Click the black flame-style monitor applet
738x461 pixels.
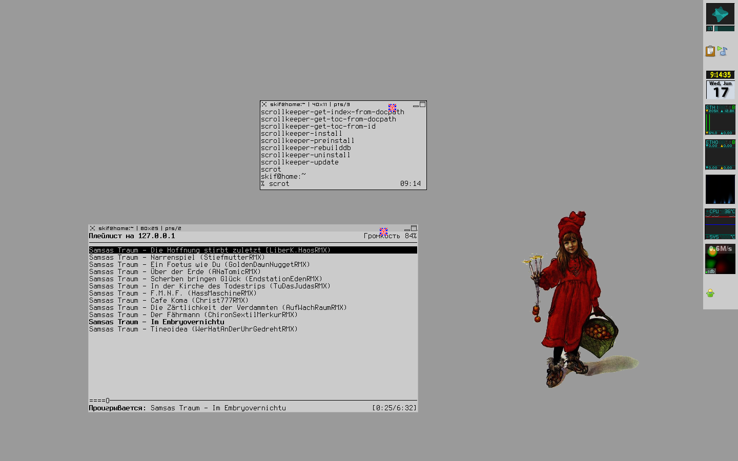(x=720, y=190)
